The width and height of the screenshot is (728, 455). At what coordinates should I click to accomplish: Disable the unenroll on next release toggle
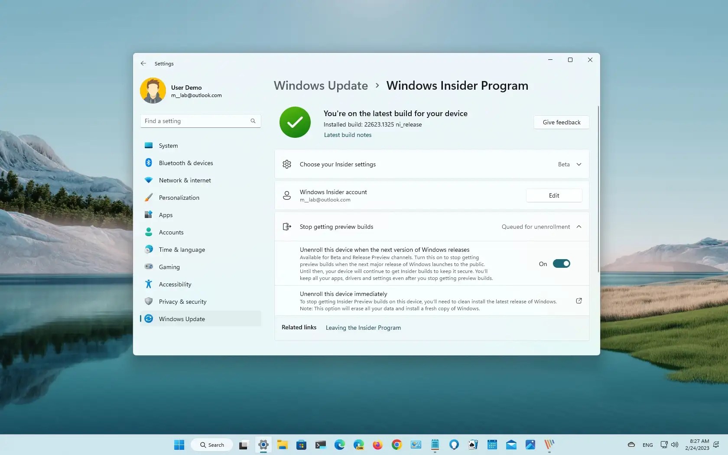coord(561,263)
